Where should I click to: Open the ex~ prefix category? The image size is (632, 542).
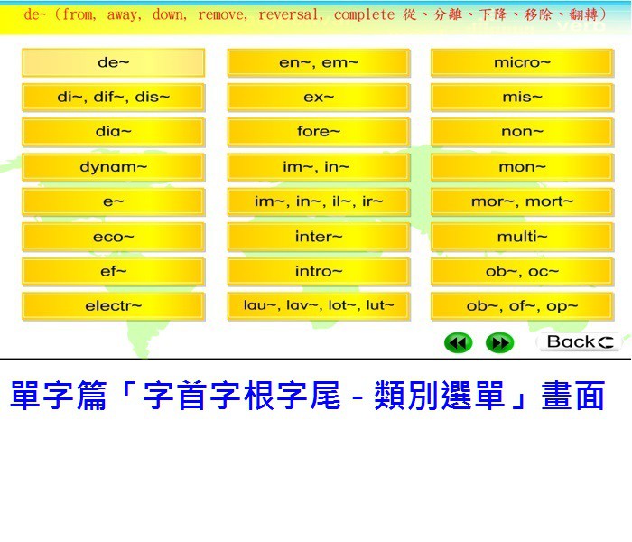[319, 97]
